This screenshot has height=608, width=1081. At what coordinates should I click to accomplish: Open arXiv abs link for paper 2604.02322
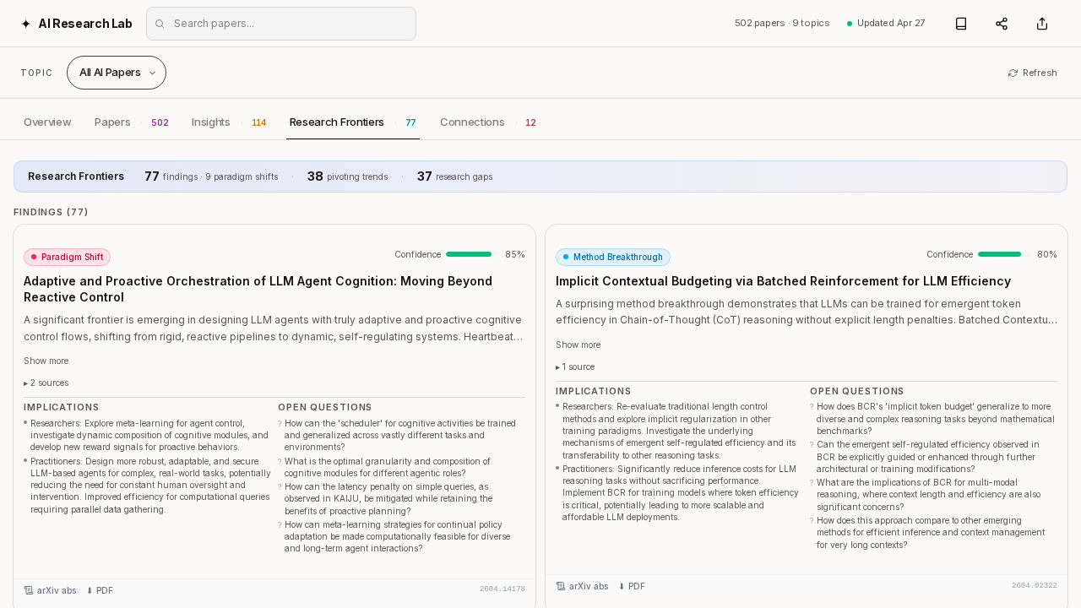coord(582,586)
